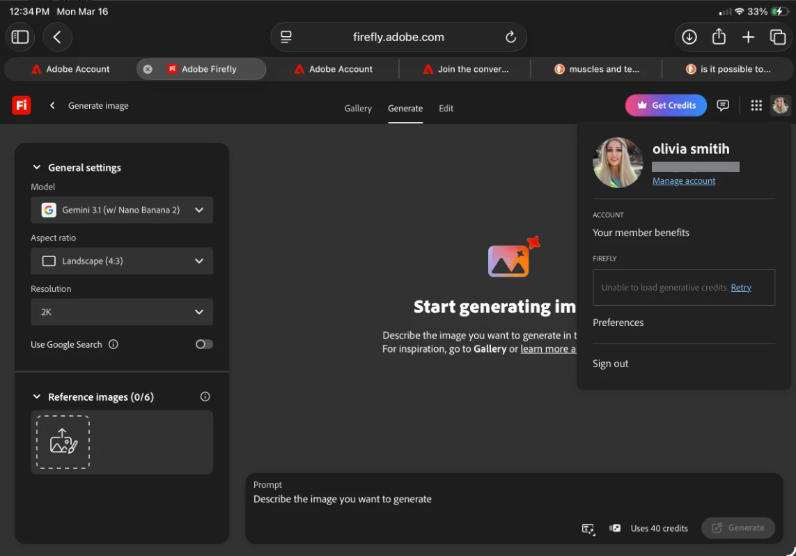Open Safari downloads icon

(689, 37)
